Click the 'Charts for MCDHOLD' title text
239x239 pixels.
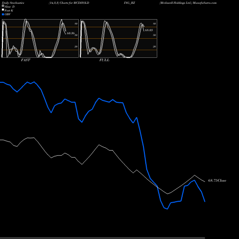(74, 3)
